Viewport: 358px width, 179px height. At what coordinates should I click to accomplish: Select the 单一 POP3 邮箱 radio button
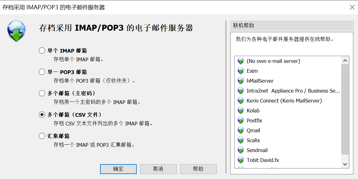coord(42,72)
